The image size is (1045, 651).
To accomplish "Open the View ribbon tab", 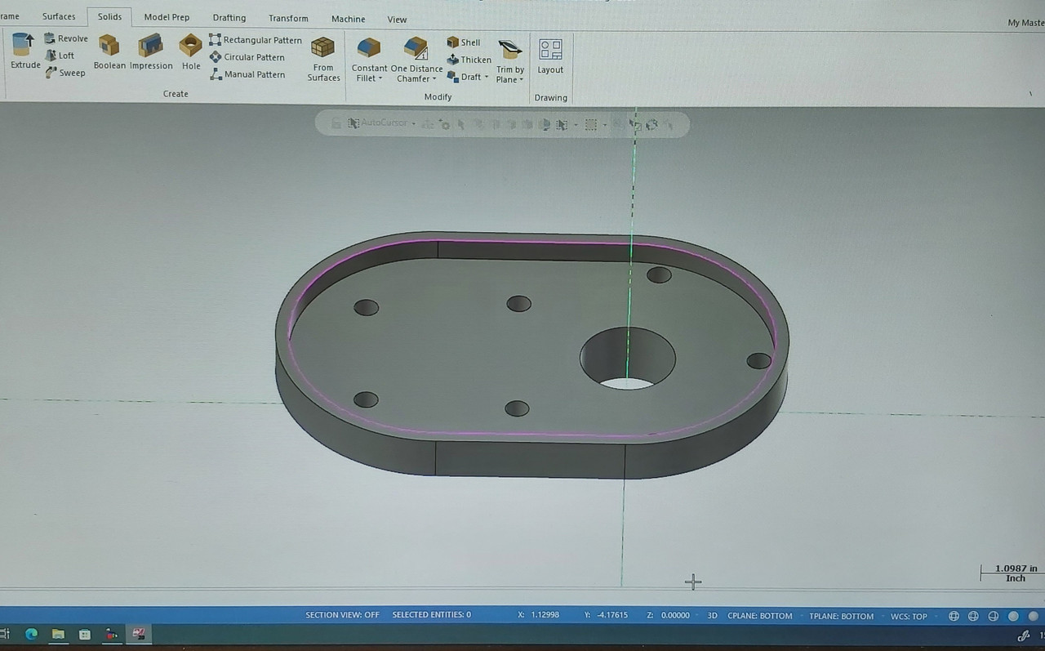I will 397,19.
